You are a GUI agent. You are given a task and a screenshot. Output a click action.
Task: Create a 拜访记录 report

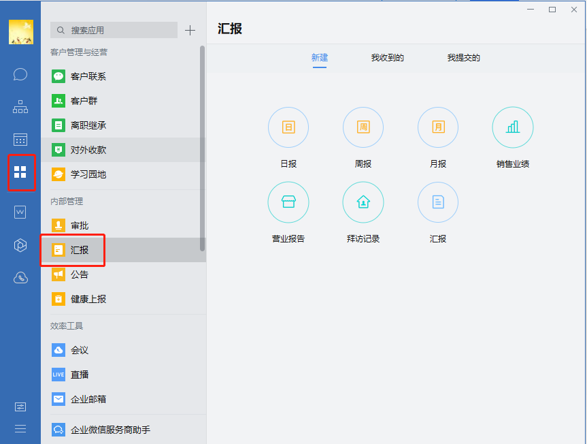click(x=363, y=202)
